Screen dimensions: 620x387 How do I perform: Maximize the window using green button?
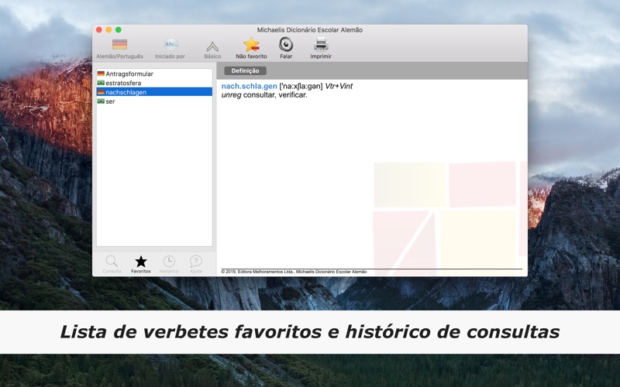[x=119, y=29]
